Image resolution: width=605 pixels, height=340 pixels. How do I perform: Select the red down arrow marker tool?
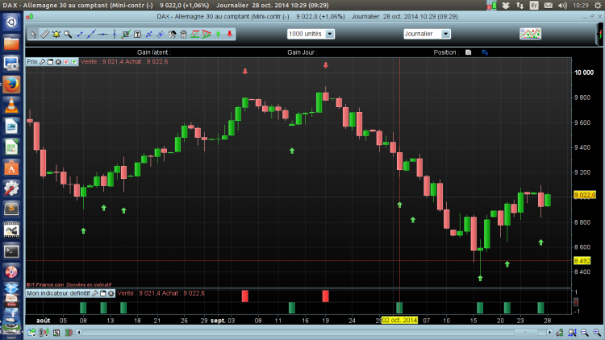point(230,35)
